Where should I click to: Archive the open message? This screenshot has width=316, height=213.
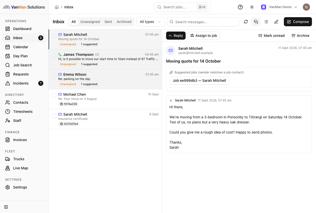click(301, 36)
